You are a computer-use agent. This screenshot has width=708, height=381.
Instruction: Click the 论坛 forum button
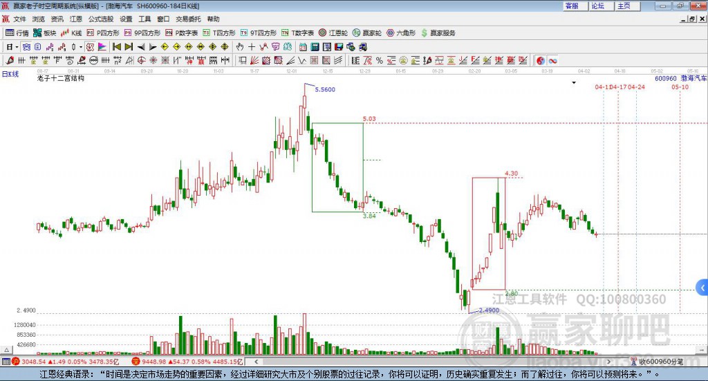coord(601,6)
